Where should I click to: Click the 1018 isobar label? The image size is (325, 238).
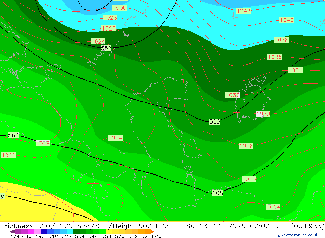(43, 143)
